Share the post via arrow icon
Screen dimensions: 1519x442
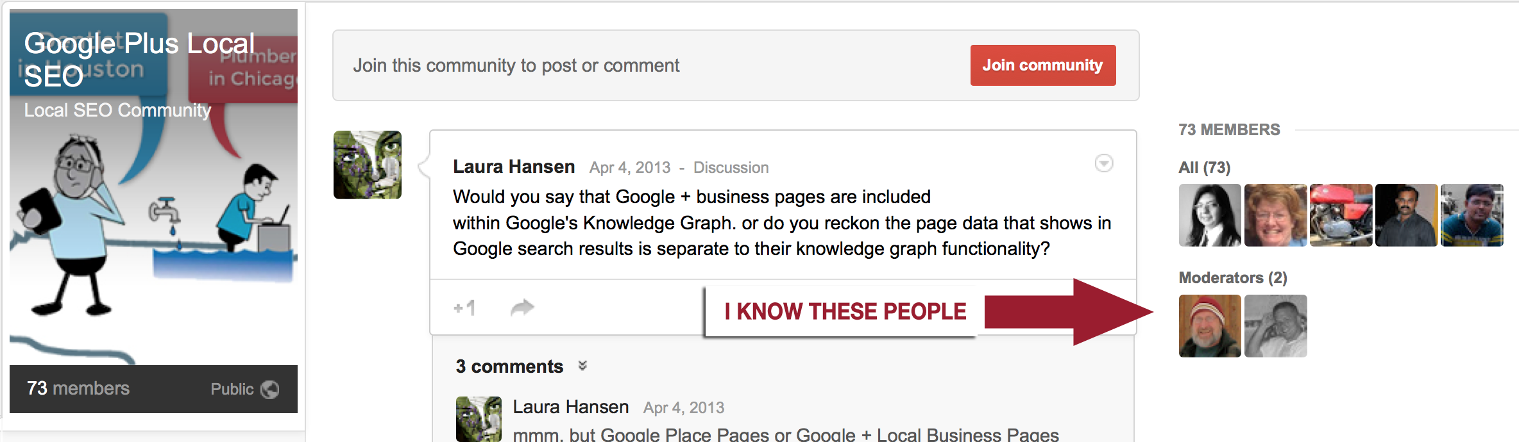tap(522, 307)
